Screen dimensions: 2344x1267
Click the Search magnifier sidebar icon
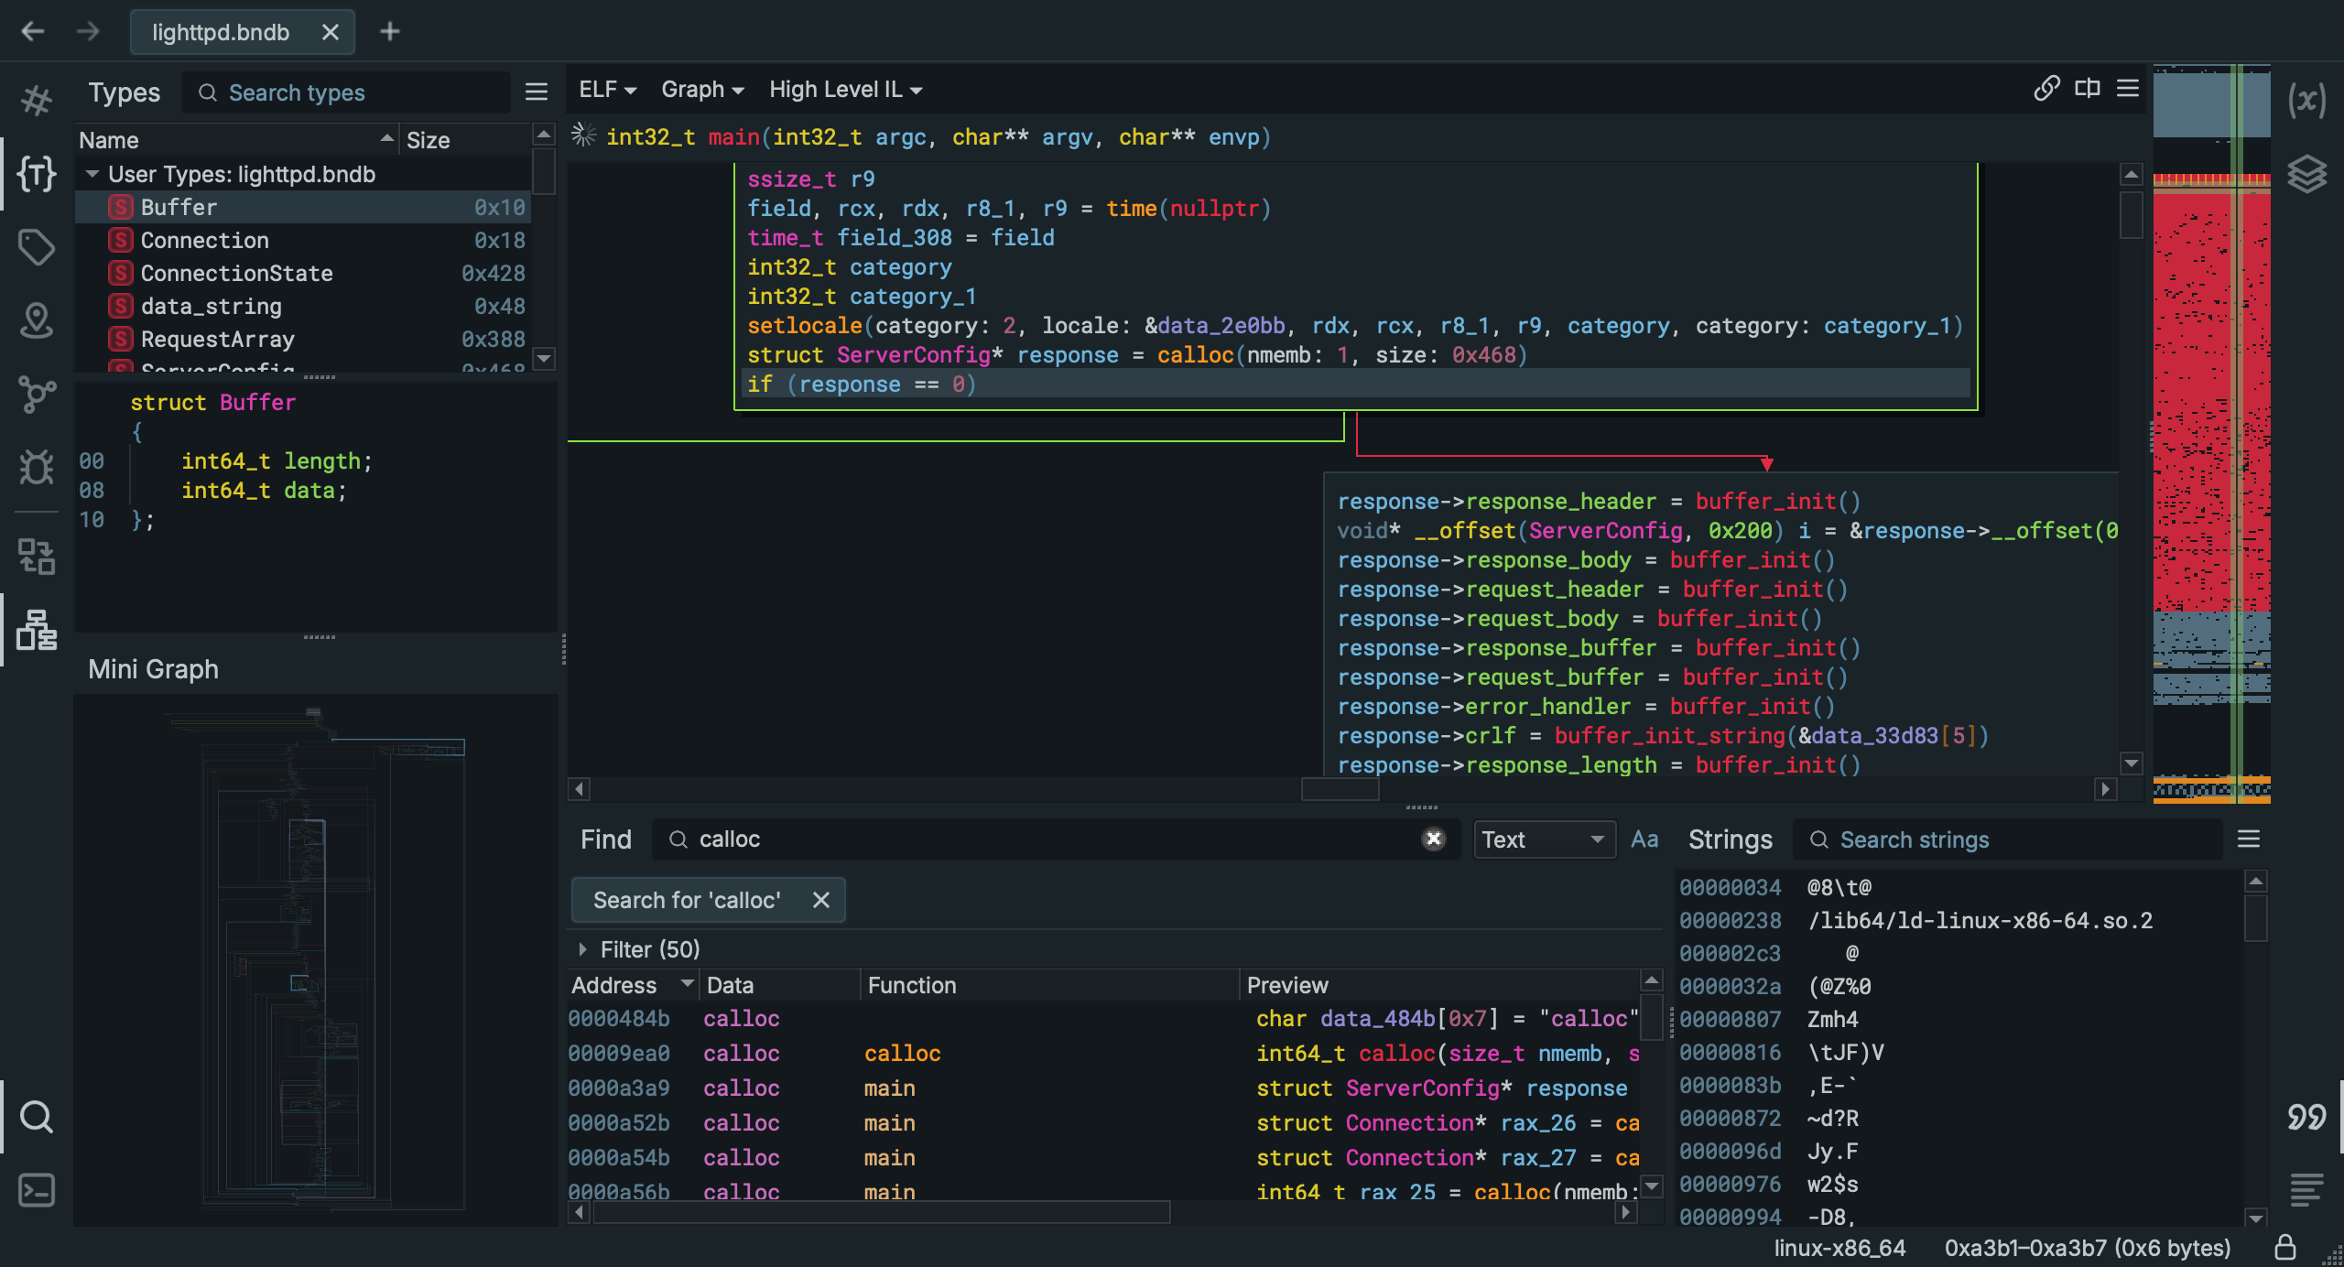pyautogui.click(x=37, y=1117)
